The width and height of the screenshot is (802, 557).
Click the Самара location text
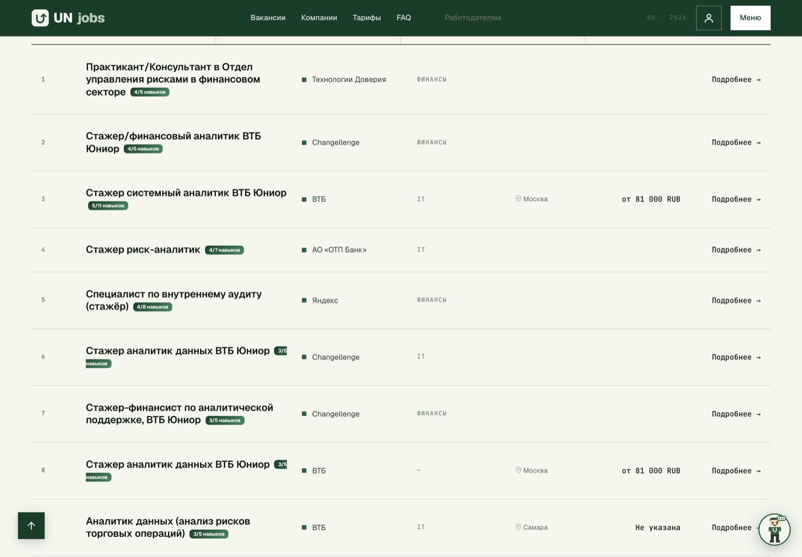(x=536, y=527)
